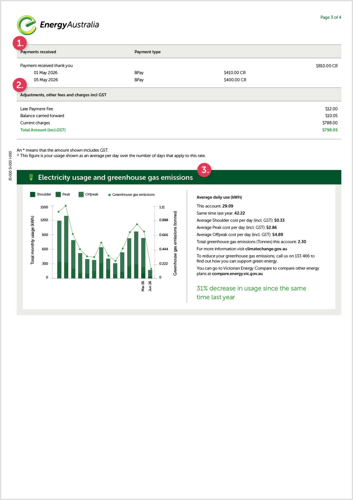Select the $410.00 CR payment amount

[x=235, y=73]
